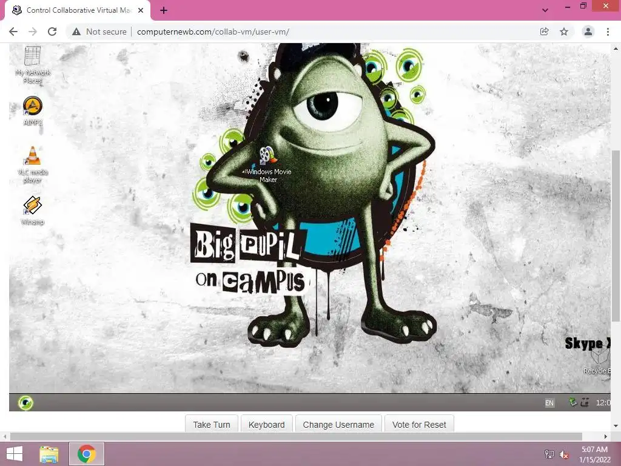
Task: Click the Chrome icon in host taskbar
Action: click(x=87, y=454)
